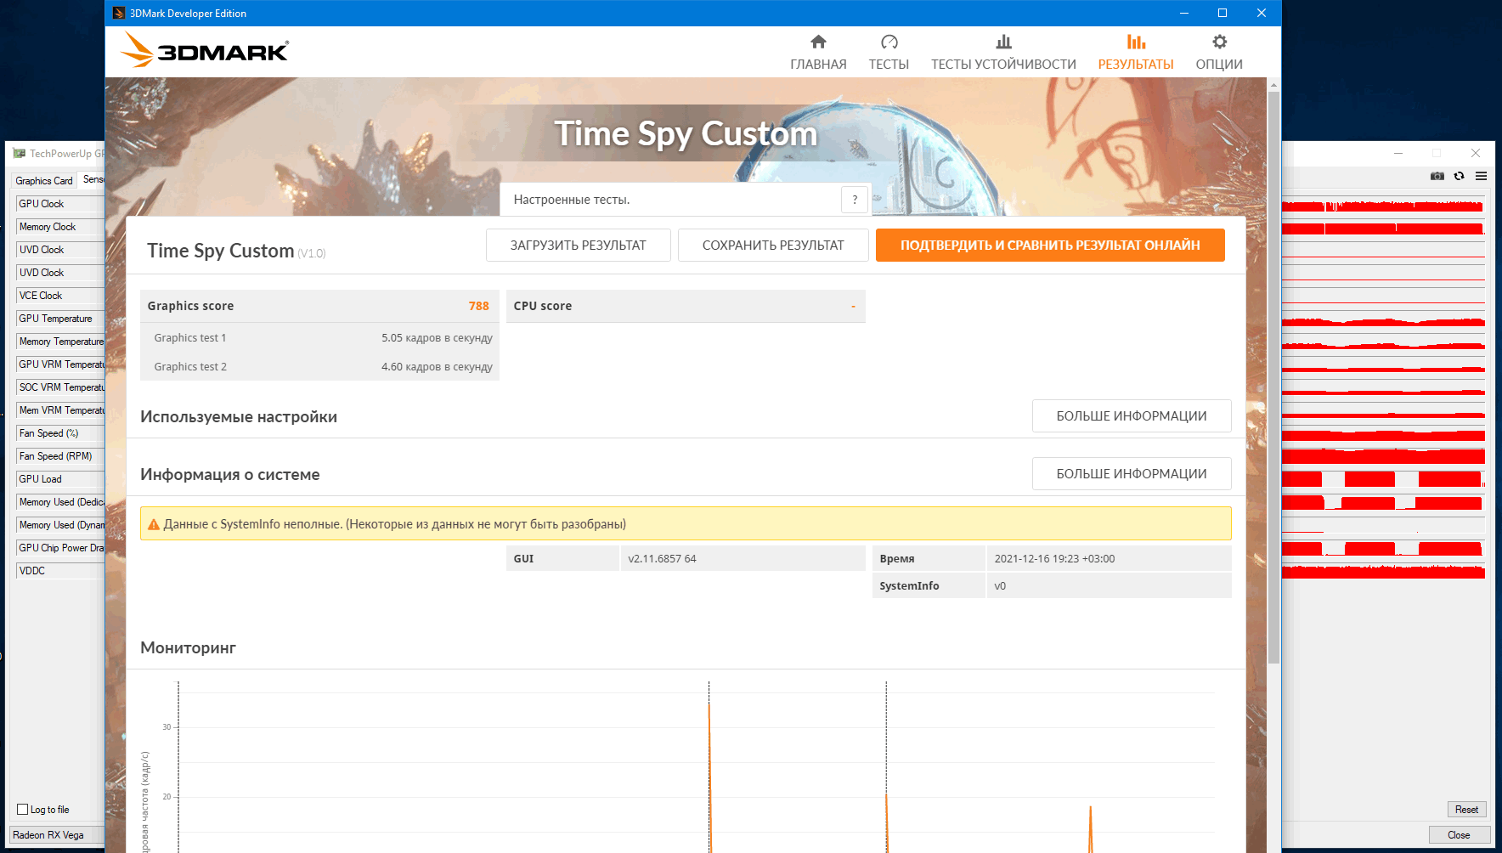This screenshot has width=1502, height=853.
Task: Click Close button in GPU-Z
Action: (1459, 834)
